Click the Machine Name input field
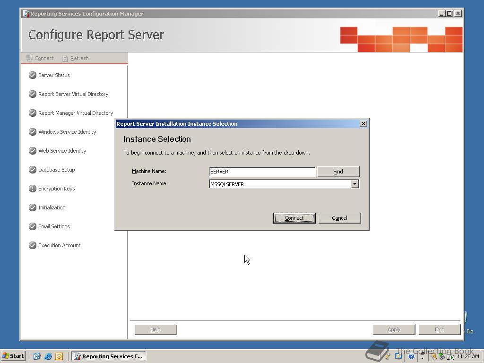 pyautogui.click(x=262, y=172)
